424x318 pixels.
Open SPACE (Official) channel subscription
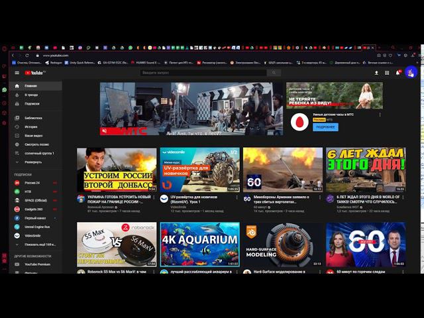point(36,200)
